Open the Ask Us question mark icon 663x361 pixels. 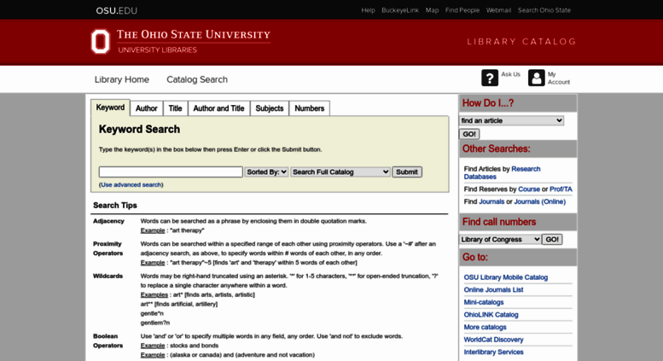490,78
